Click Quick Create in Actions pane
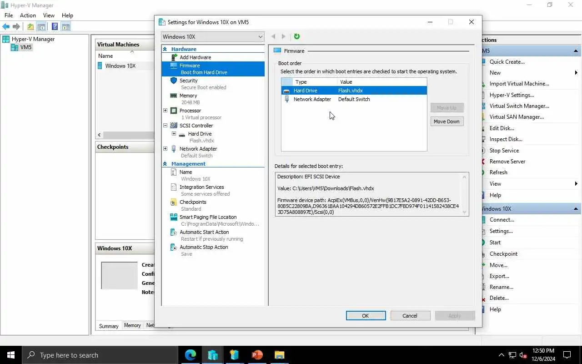The image size is (582, 364). pos(507,62)
